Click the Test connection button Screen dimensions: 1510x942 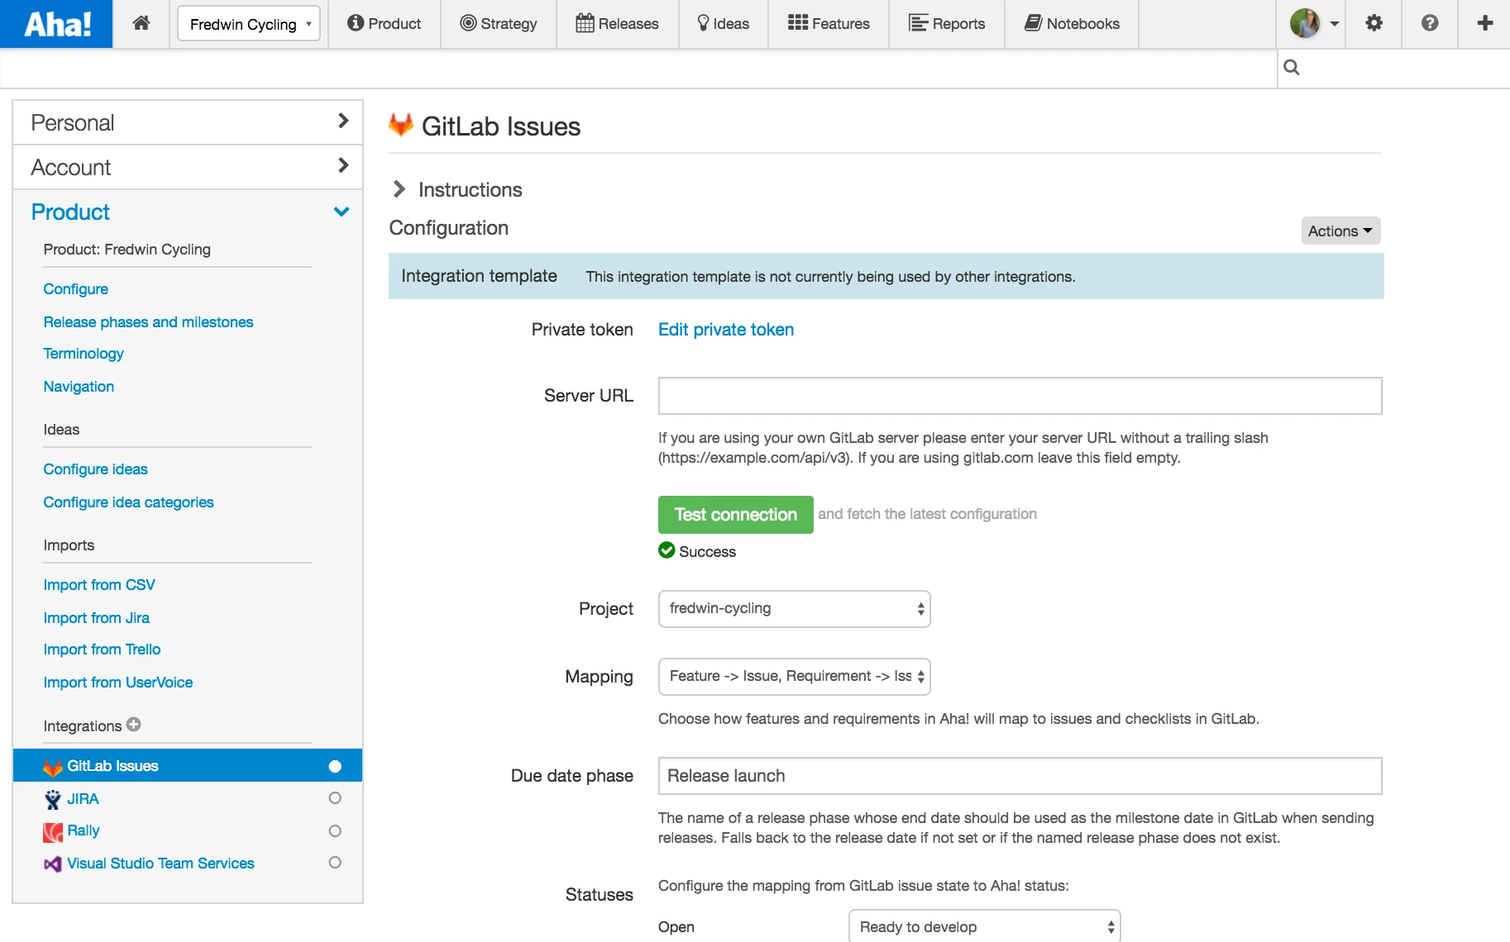point(736,515)
